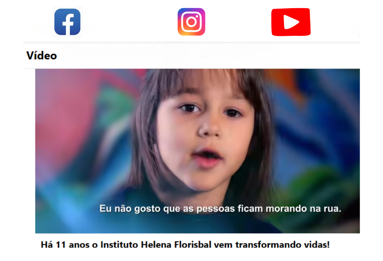The width and height of the screenshot is (383, 261).
Task: Click the camera lens circle in Instagram logo
Action: click(x=191, y=22)
